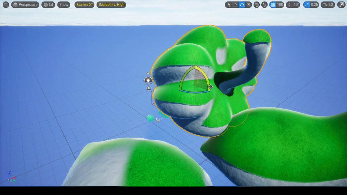Click the blue rotation gizmo arc
Screen dimensions: 347x195
pos(194,92)
